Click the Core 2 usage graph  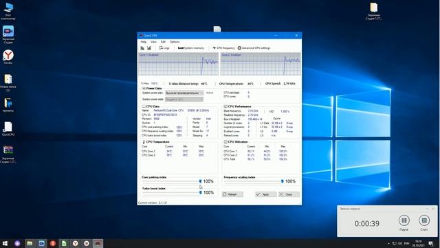261,64
